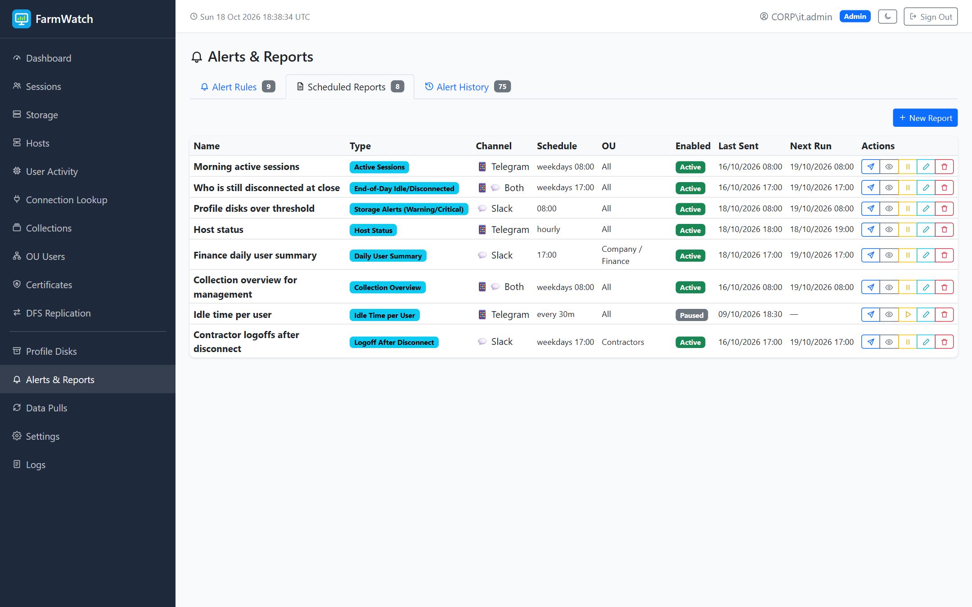Pause Collection overview for management report

(908, 287)
